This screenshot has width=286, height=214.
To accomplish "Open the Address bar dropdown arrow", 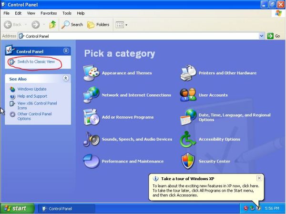I will [261, 36].
